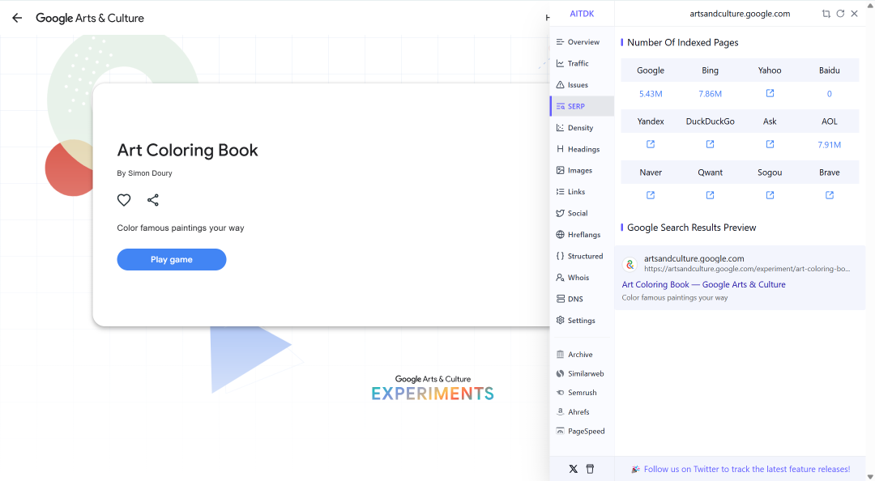Open Google indexed pages count 5.43M

coord(651,94)
